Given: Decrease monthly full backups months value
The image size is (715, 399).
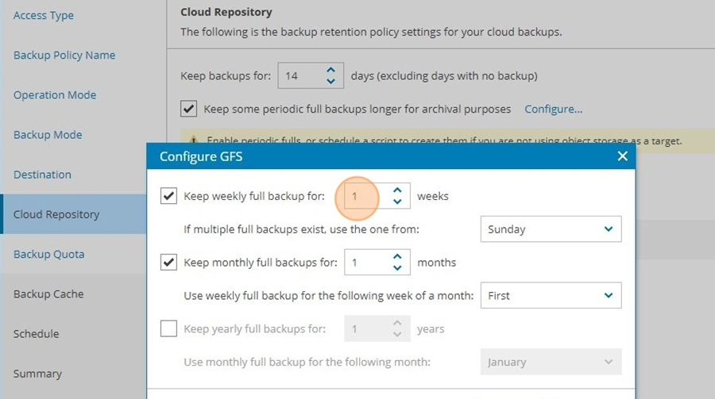Looking at the screenshot, I should [397, 268].
